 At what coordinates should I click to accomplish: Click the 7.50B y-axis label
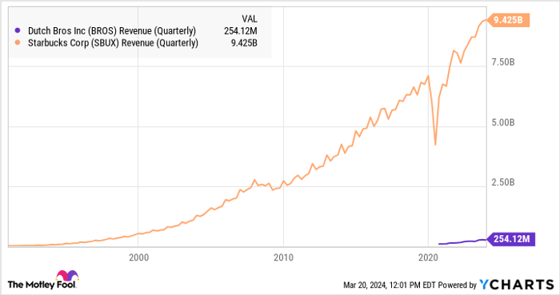point(503,62)
